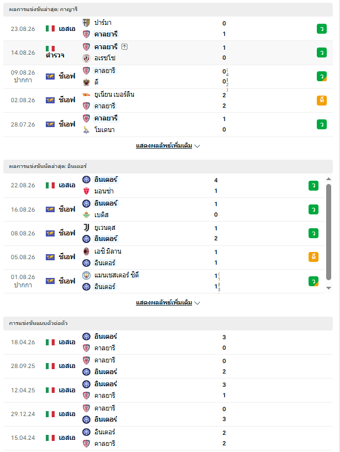340x452 pixels.
Task: Open the 18.04.26 Inter vs Cagliari match
Action: (x=168, y=343)
